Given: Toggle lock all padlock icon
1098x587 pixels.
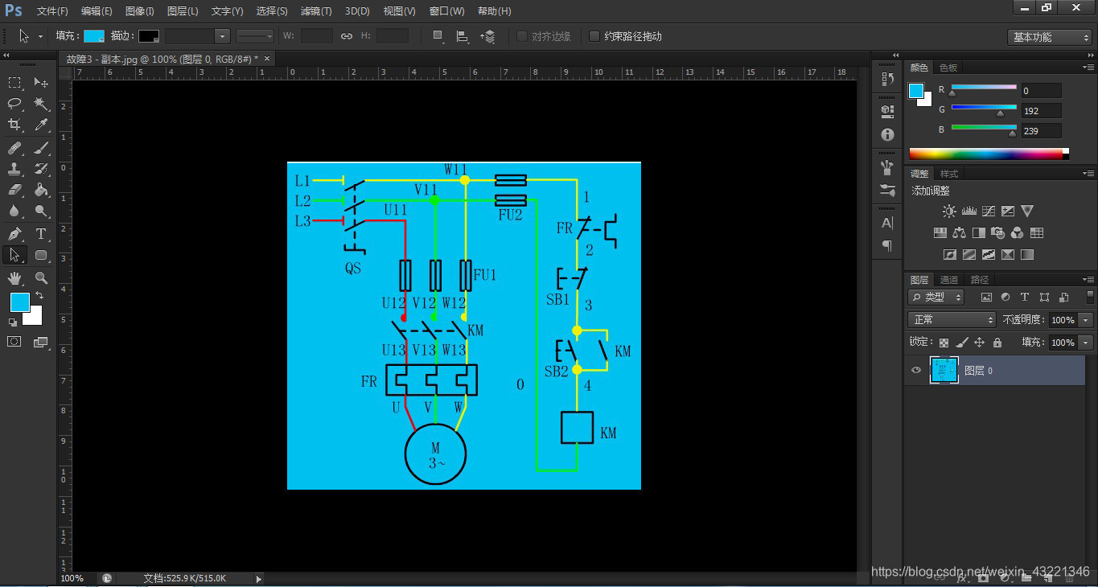Looking at the screenshot, I should point(997,343).
